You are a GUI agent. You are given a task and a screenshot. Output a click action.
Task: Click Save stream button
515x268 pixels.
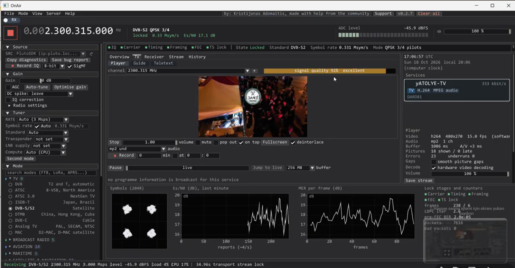click(419, 181)
